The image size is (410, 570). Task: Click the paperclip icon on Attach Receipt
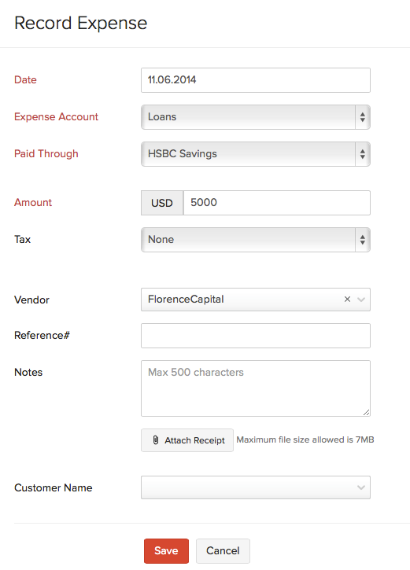tap(156, 439)
